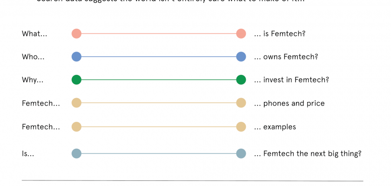This screenshot has height=186, width=391.
Task: Select the "... invest in Femtech?" text
Action: 291,80
